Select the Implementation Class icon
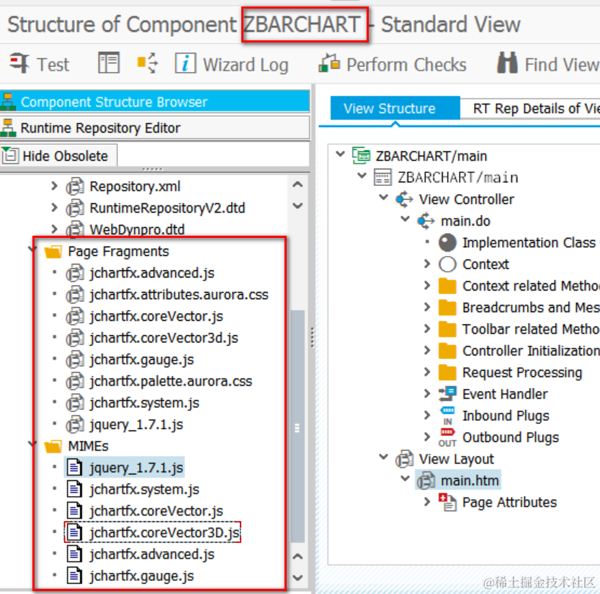This screenshot has height=594, width=600. tap(447, 242)
